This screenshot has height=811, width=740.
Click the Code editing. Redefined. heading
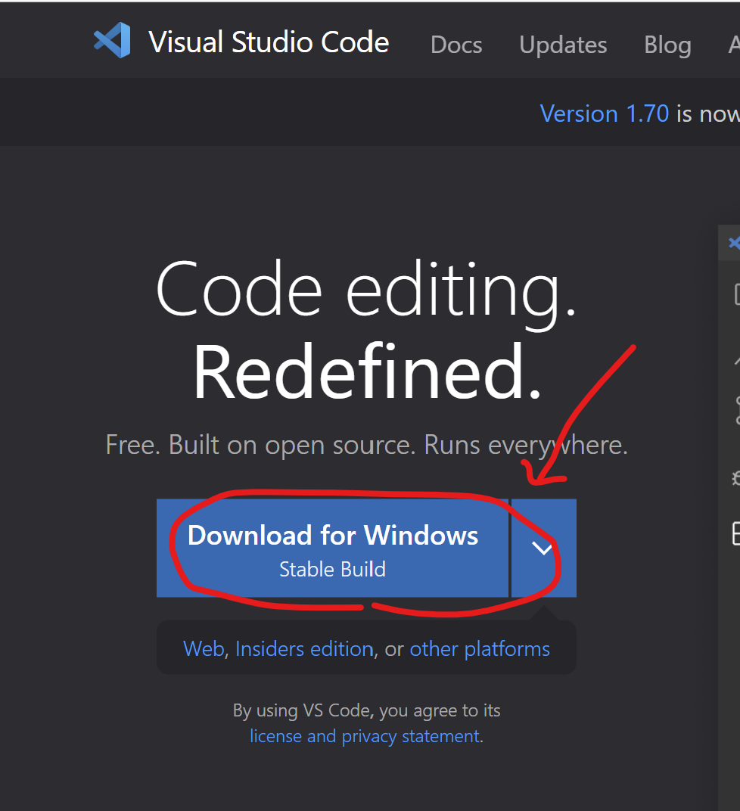pos(366,331)
